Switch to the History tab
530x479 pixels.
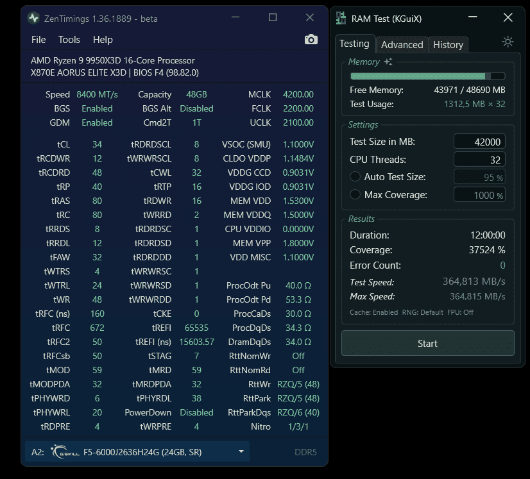click(449, 45)
